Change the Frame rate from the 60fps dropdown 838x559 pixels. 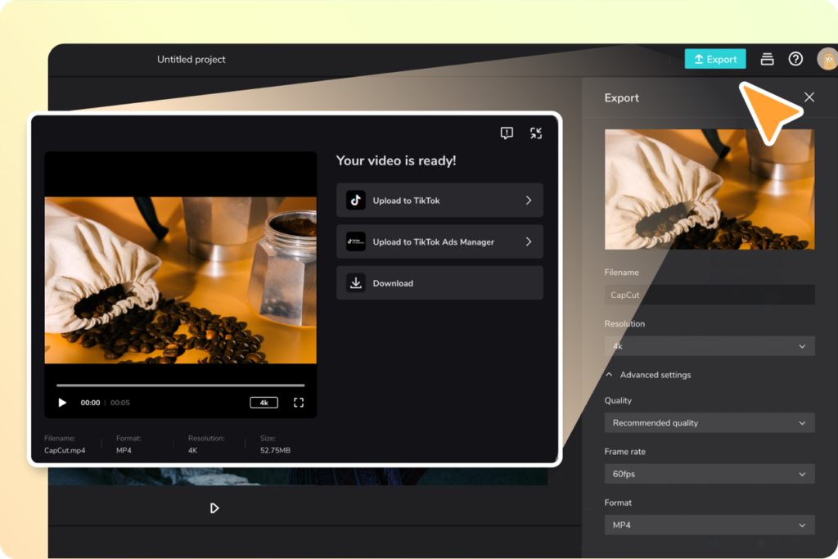[709, 474]
